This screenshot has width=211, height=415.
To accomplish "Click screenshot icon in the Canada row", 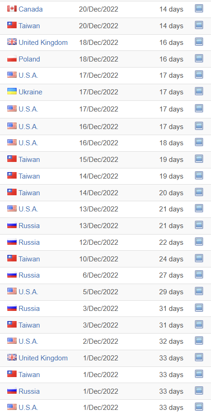I will tap(199, 9).
